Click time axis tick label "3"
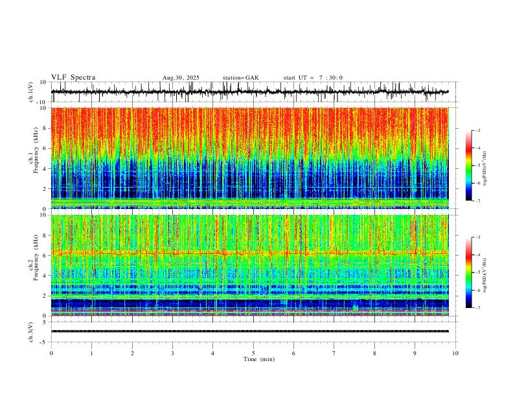This screenshot has height=396, width=513. [x=172, y=353]
